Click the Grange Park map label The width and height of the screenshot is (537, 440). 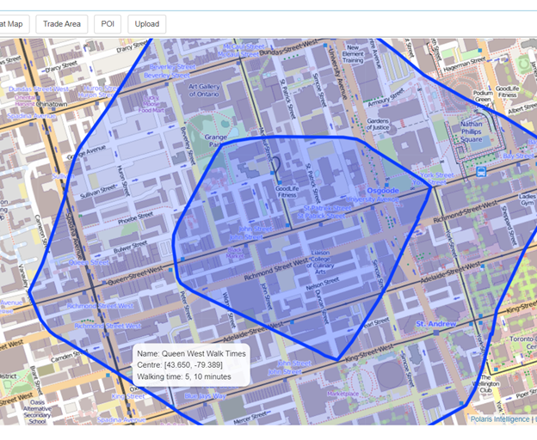pos(216,141)
